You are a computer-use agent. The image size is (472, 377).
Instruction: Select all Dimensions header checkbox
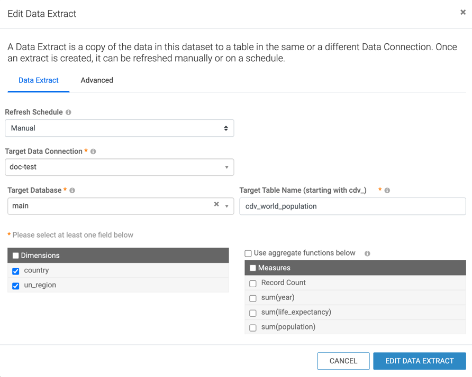[x=16, y=256]
